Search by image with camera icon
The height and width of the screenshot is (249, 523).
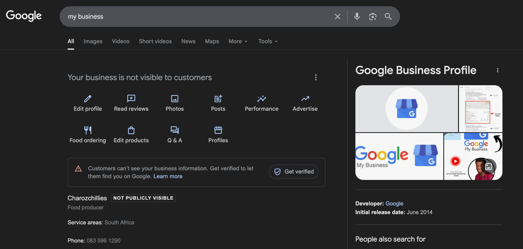click(373, 17)
